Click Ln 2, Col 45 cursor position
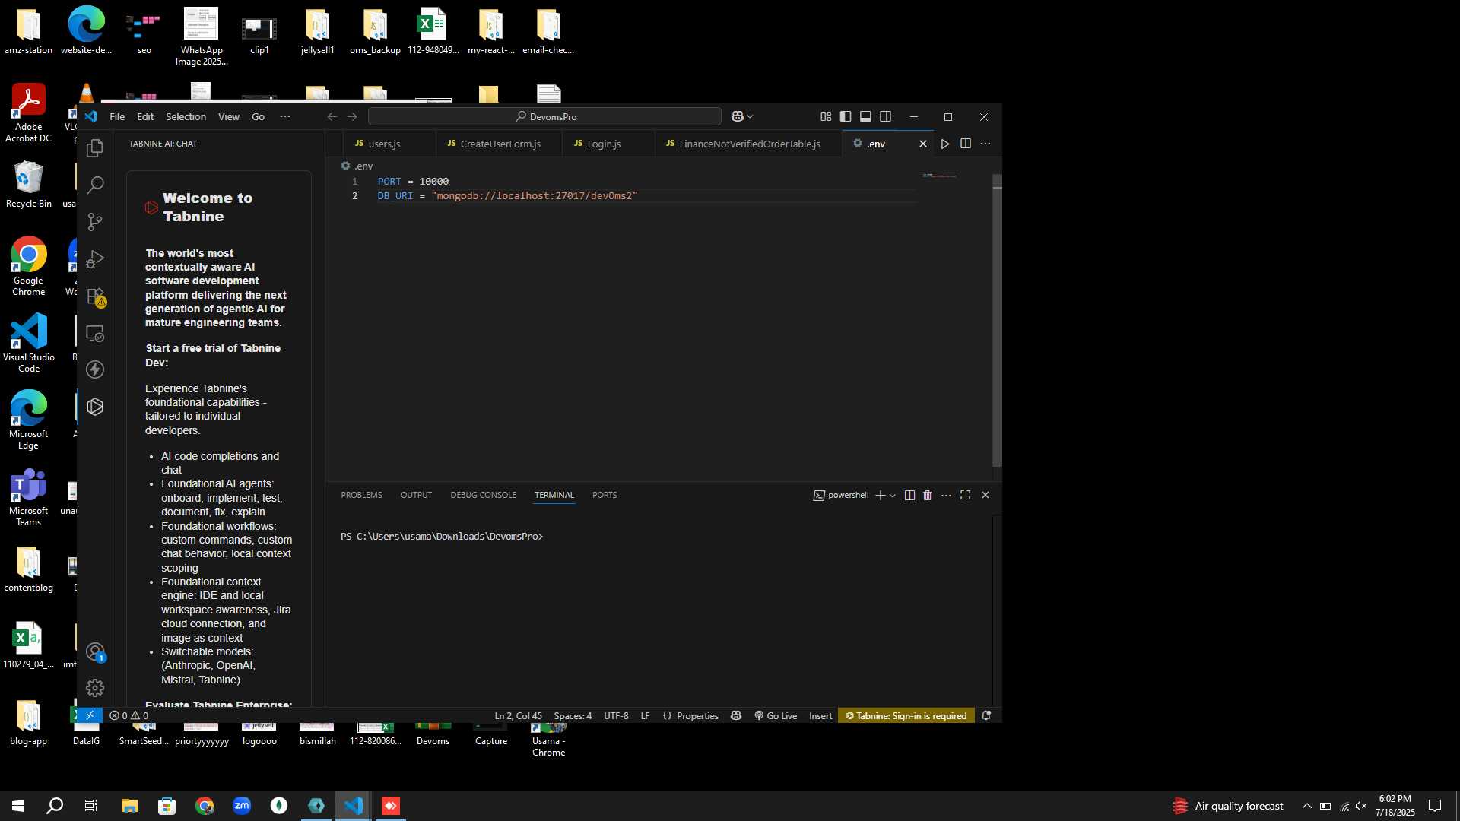The height and width of the screenshot is (821, 1460). [518, 715]
